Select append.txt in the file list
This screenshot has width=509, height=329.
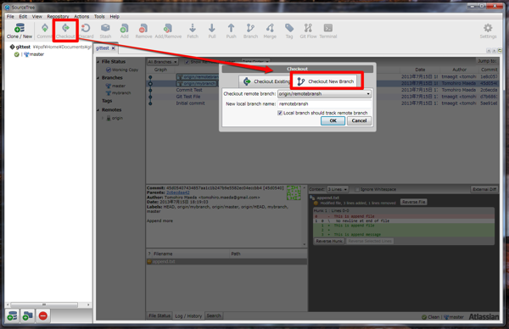tap(227, 261)
